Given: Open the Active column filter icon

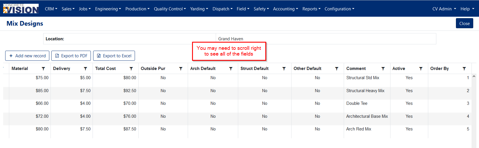Looking at the screenshot, I should [x=421, y=69].
